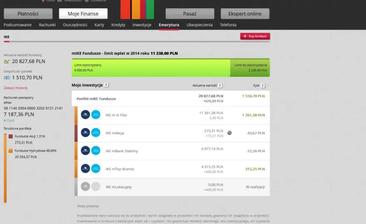Click the dark blue icon in IKE mBank Stabilny row
The height and width of the screenshot is (224, 366).
(x=85, y=151)
